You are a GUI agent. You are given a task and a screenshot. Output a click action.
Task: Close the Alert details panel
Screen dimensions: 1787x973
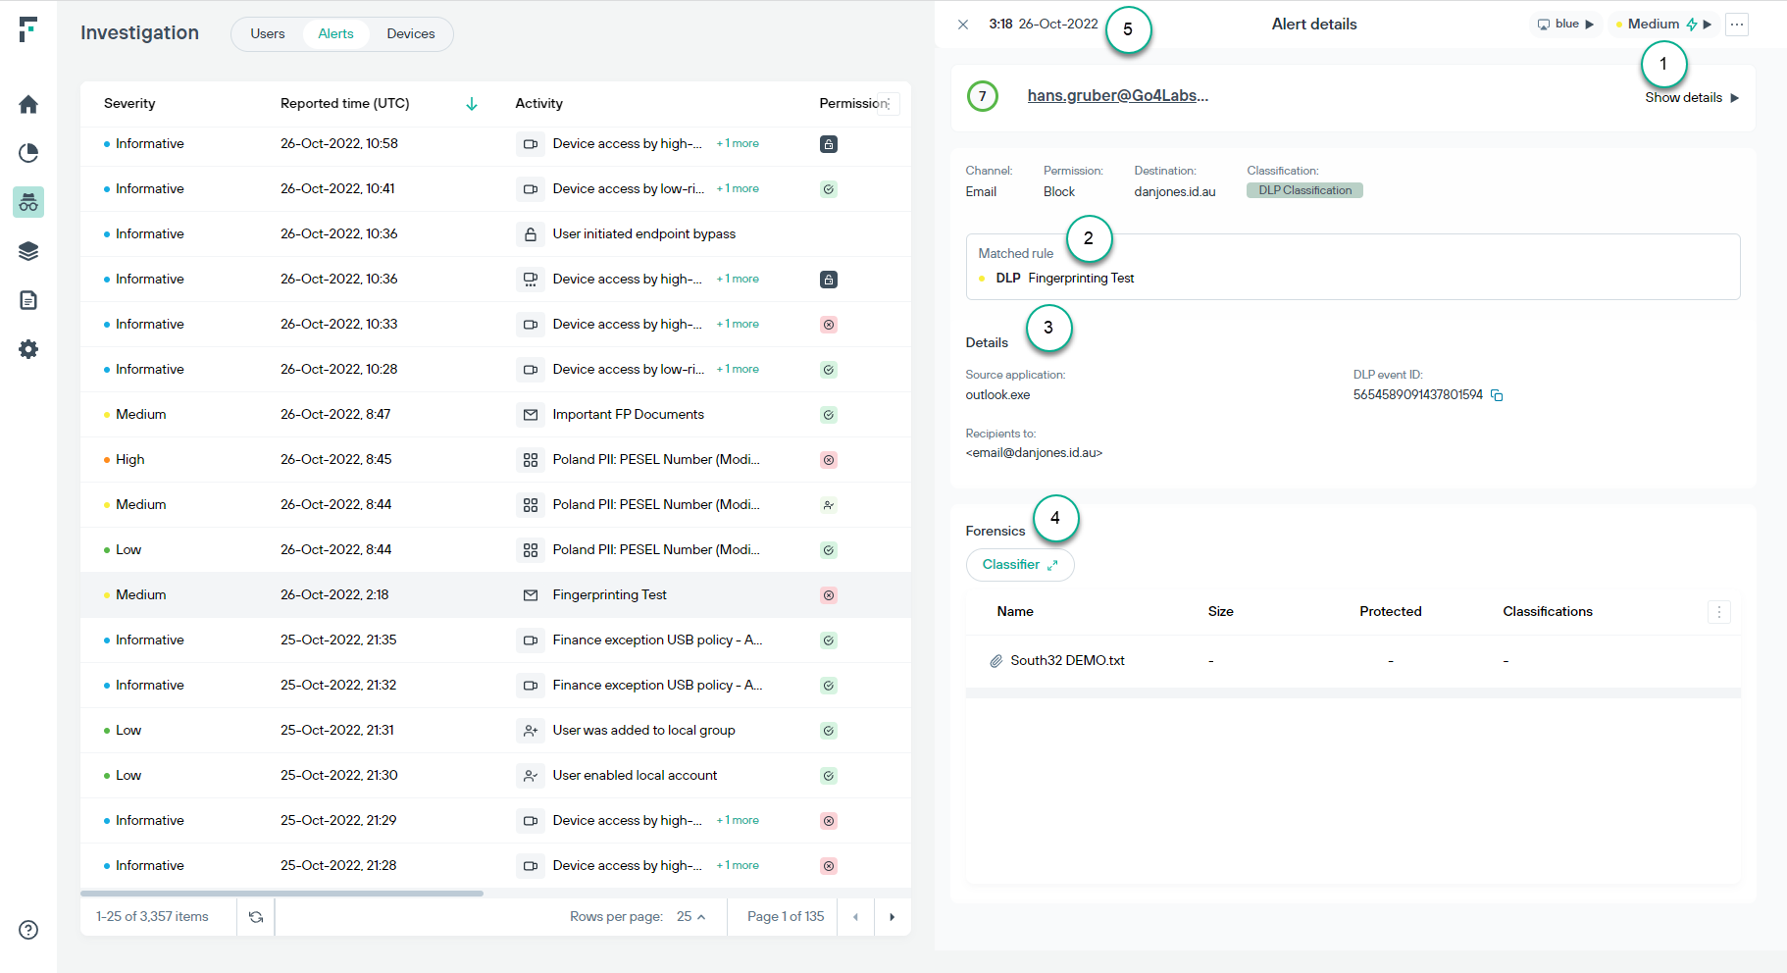pos(963,25)
